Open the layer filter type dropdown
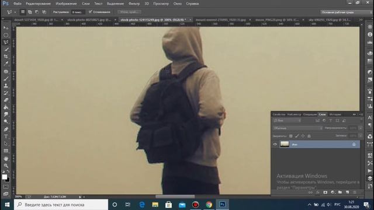Screen dimensions: 374x210 [x=287, y=121]
